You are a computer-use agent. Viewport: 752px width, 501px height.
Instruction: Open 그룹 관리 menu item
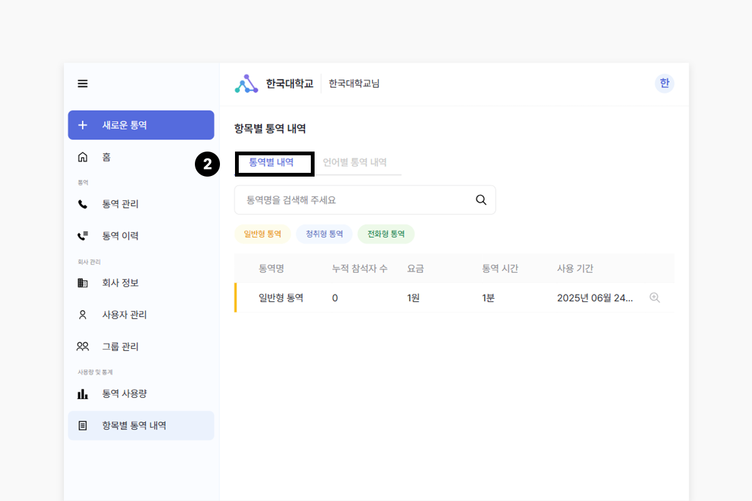(x=141, y=346)
